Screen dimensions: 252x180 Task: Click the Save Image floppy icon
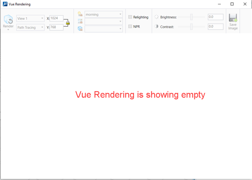tap(233, 18)
